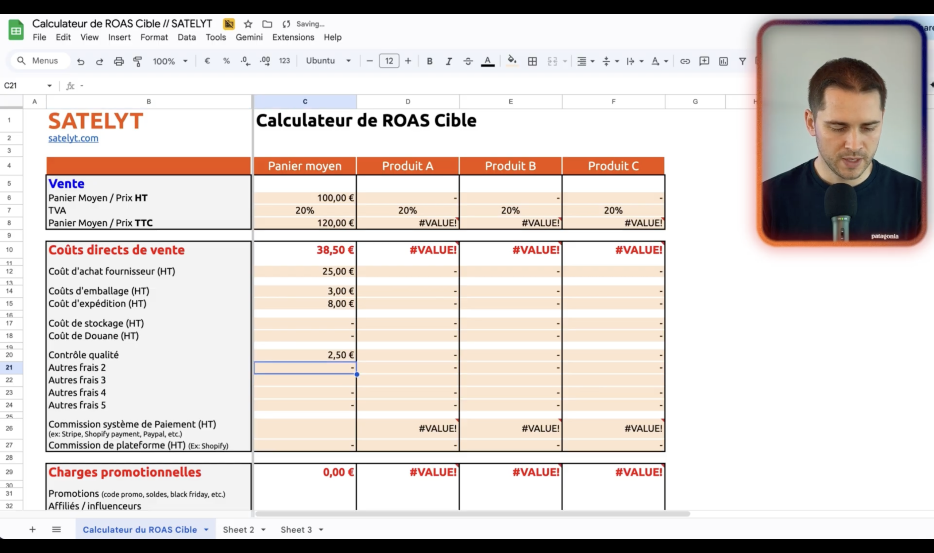Decrease decimal places icon
The image size is (934, 553).
pos(245,61)
